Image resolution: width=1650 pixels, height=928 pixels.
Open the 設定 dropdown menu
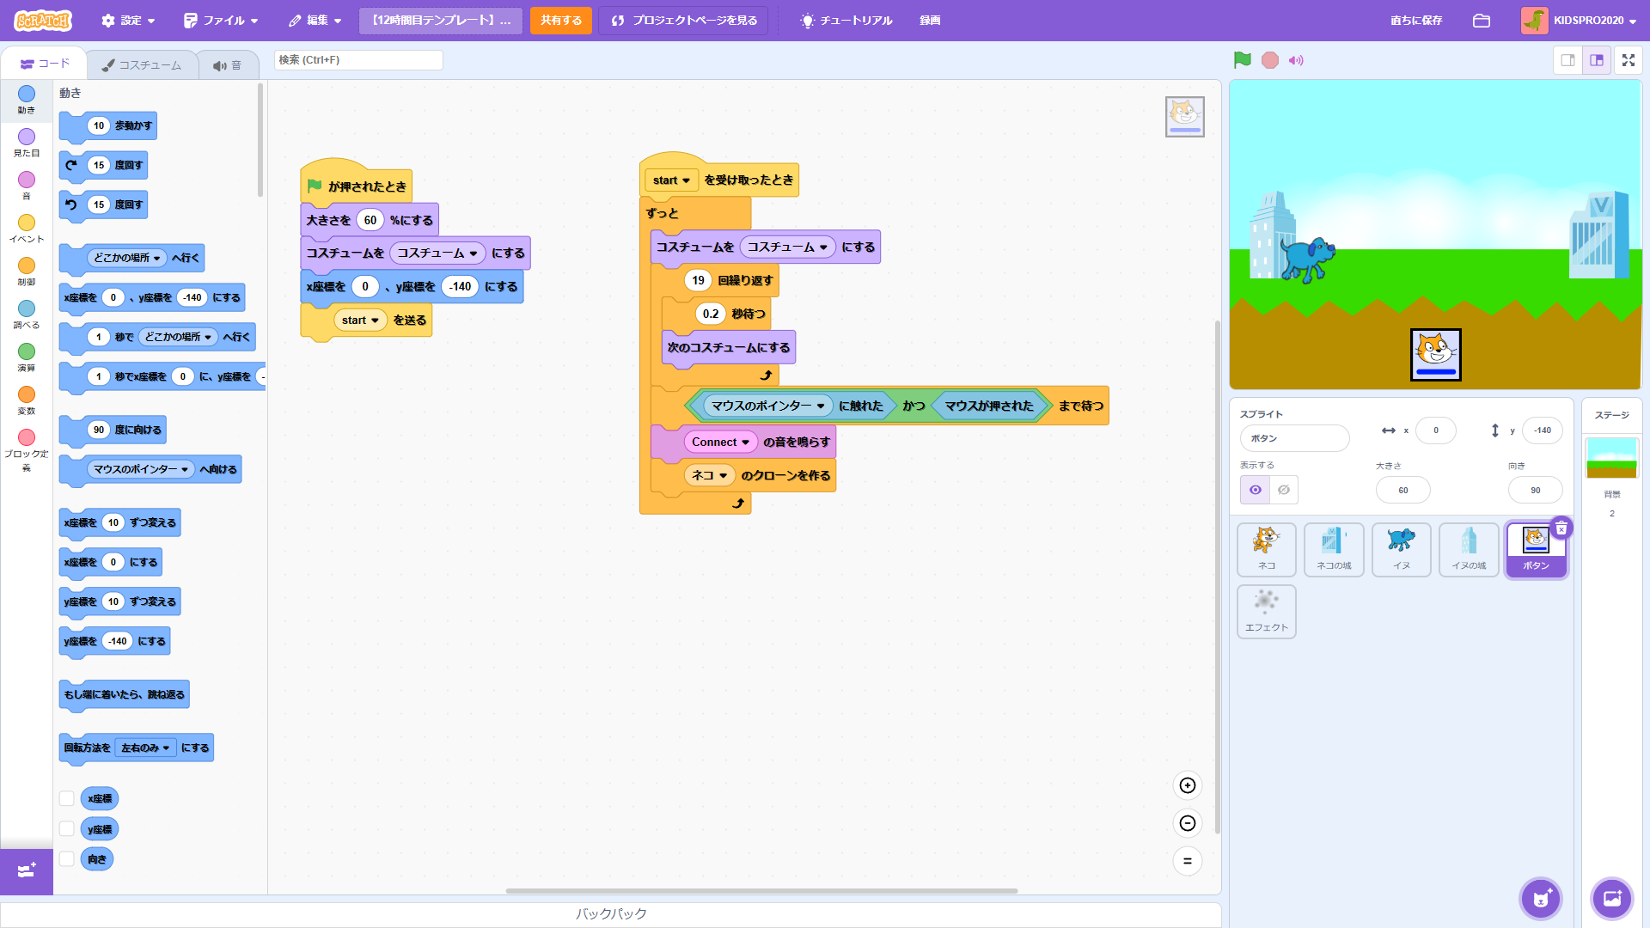tap(129, 21)
